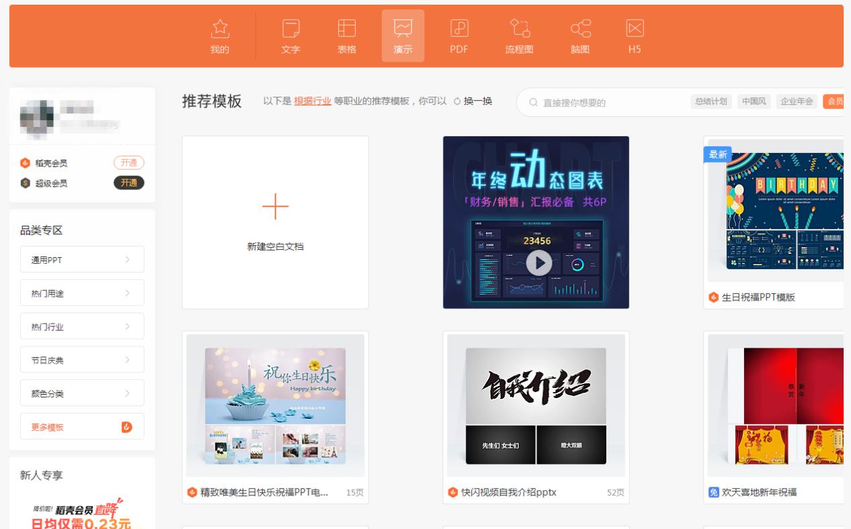Click the search magnifier icon
The image size is (851, 529).
point(534,103)
